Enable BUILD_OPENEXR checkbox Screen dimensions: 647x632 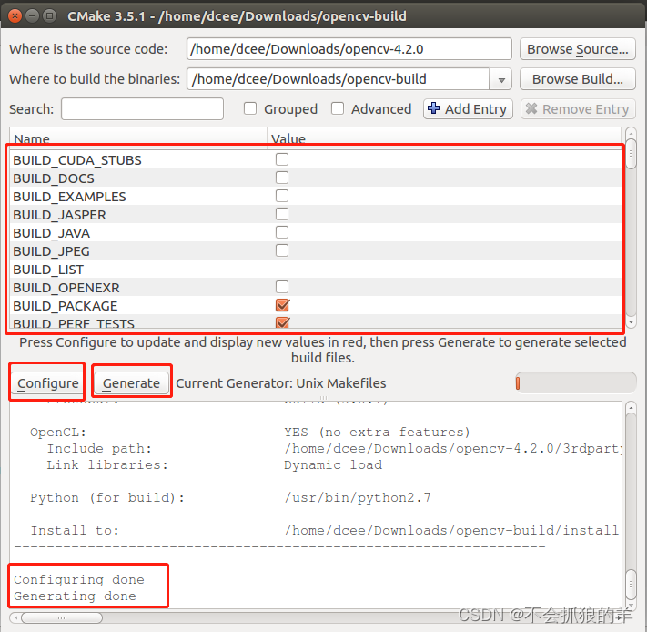click(282, 287)
